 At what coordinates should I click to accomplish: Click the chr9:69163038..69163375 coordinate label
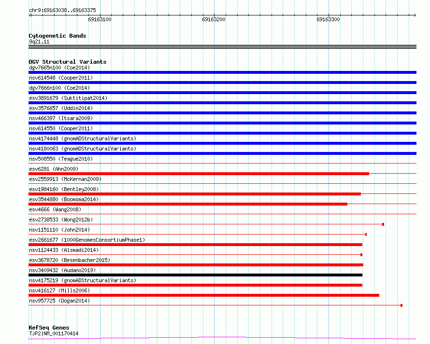[x=62, y=10]
